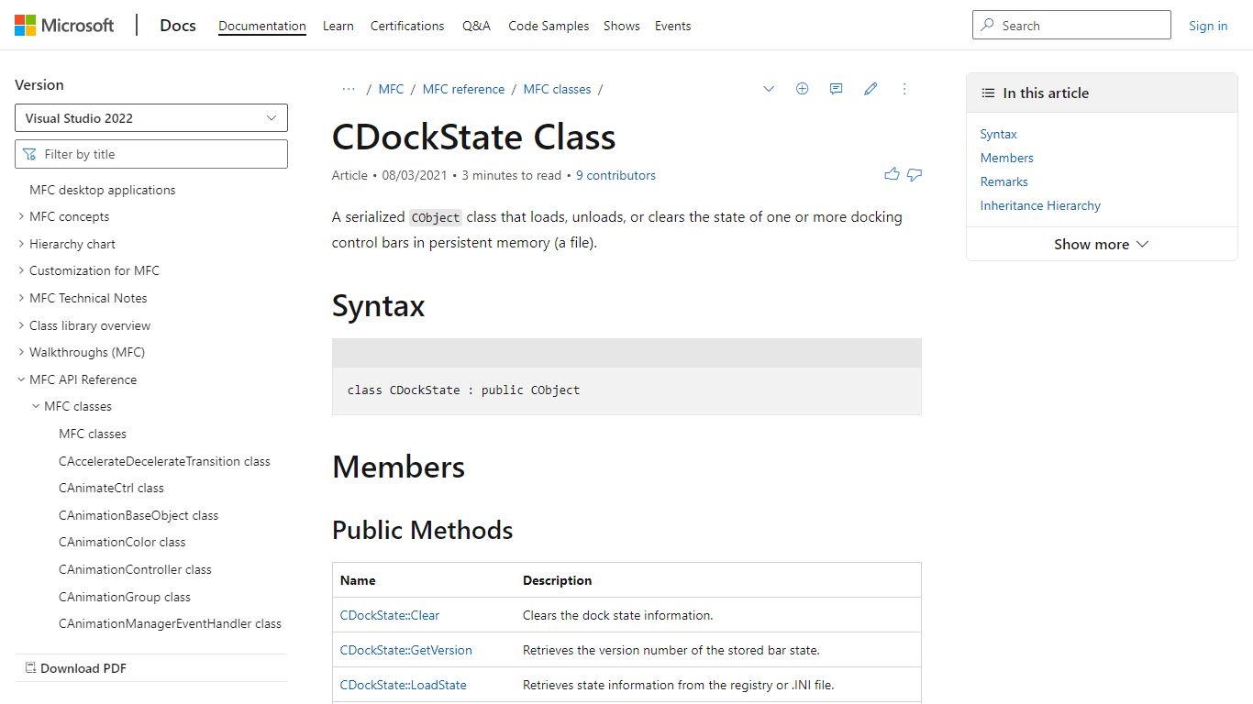1253x704 pixels.
Task: Jump to Remarks in article list
Action: [x=1004, y=181]
